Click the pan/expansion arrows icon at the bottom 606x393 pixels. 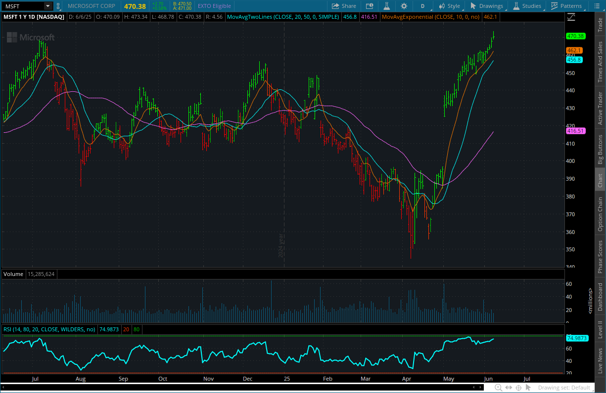[510, 388]
